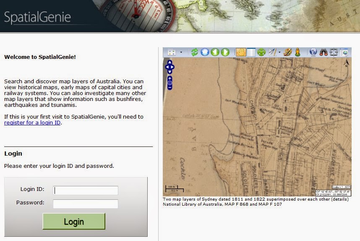Click the yellow pegman figure icon
The height and width of the screenshot is (241, 360).
click(x=297, y=52)
